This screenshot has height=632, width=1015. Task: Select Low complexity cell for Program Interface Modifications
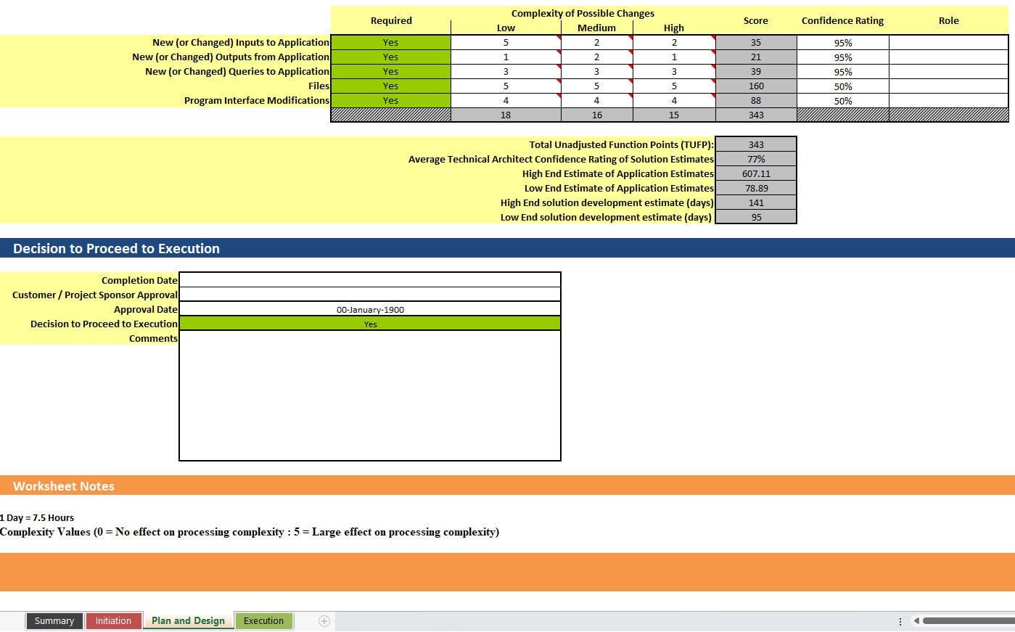coord(506,101)
